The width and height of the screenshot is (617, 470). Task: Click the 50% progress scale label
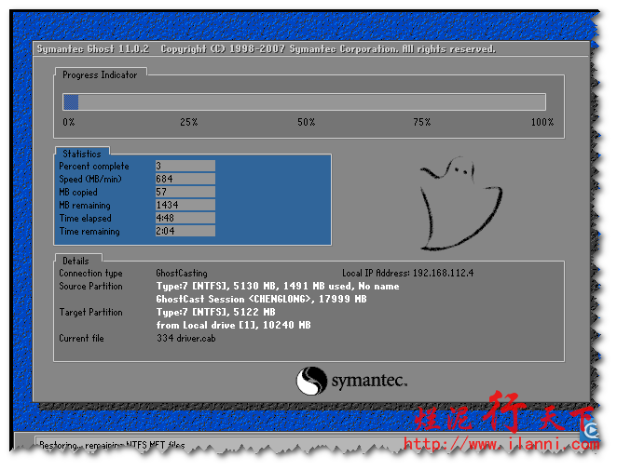(x=306, y=122)
